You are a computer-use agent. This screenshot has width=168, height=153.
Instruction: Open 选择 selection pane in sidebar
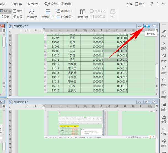(x=164, y=46)
